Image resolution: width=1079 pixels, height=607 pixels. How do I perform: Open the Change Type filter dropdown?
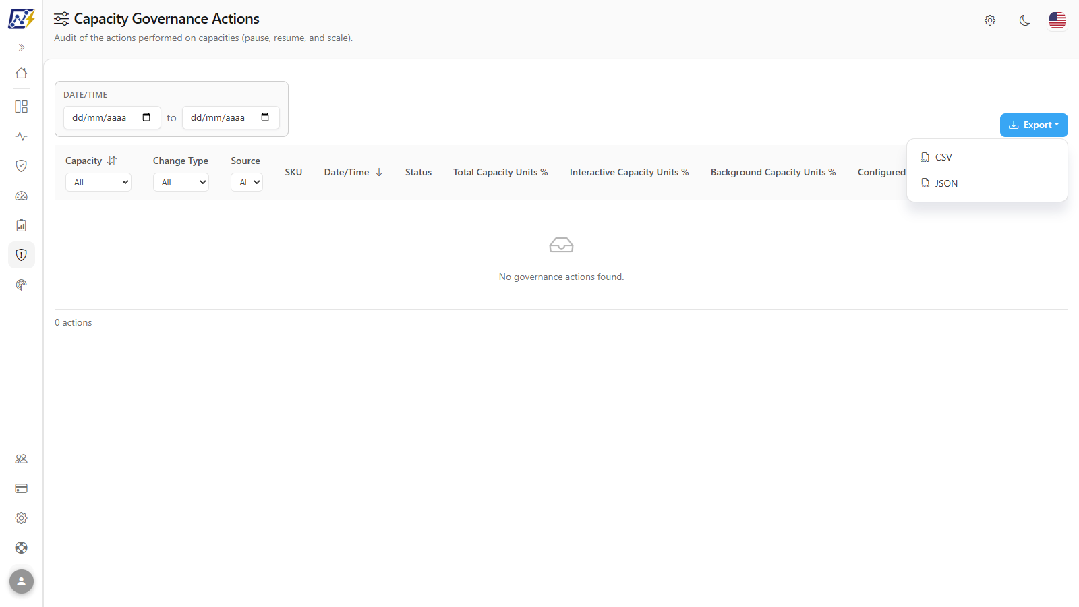point(181,182)
